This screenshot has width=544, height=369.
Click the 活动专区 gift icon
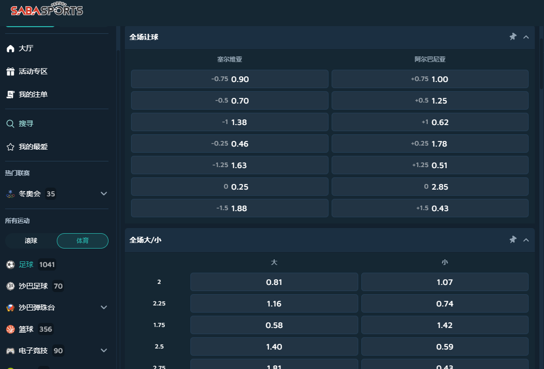10,72
